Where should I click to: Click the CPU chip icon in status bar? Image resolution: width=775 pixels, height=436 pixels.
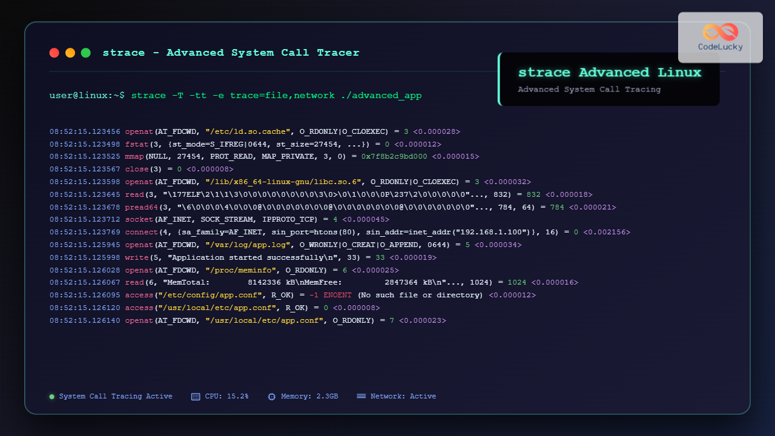point(196,397)
